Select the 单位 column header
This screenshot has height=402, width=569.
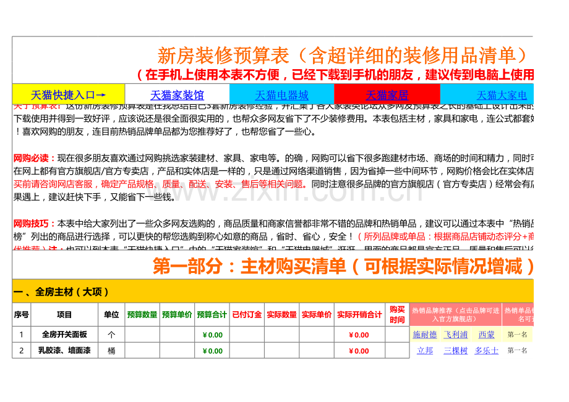(111, 315)
